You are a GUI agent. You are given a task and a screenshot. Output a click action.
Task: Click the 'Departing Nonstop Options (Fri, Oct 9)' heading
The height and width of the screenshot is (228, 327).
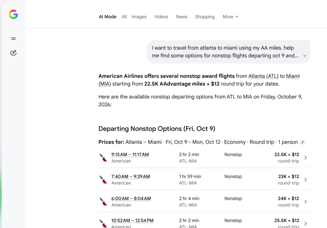[157, 129]
